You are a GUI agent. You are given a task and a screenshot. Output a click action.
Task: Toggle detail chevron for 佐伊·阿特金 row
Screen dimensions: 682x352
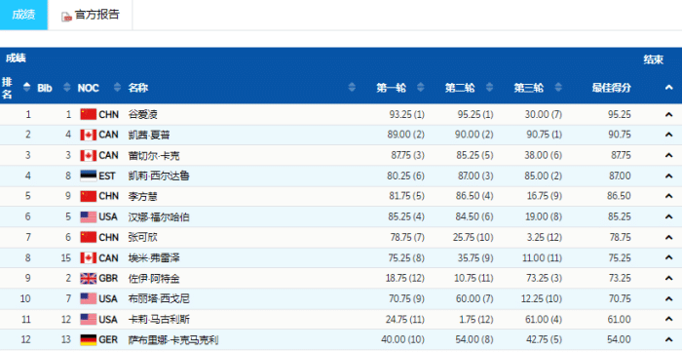click(x=669, y=279)
